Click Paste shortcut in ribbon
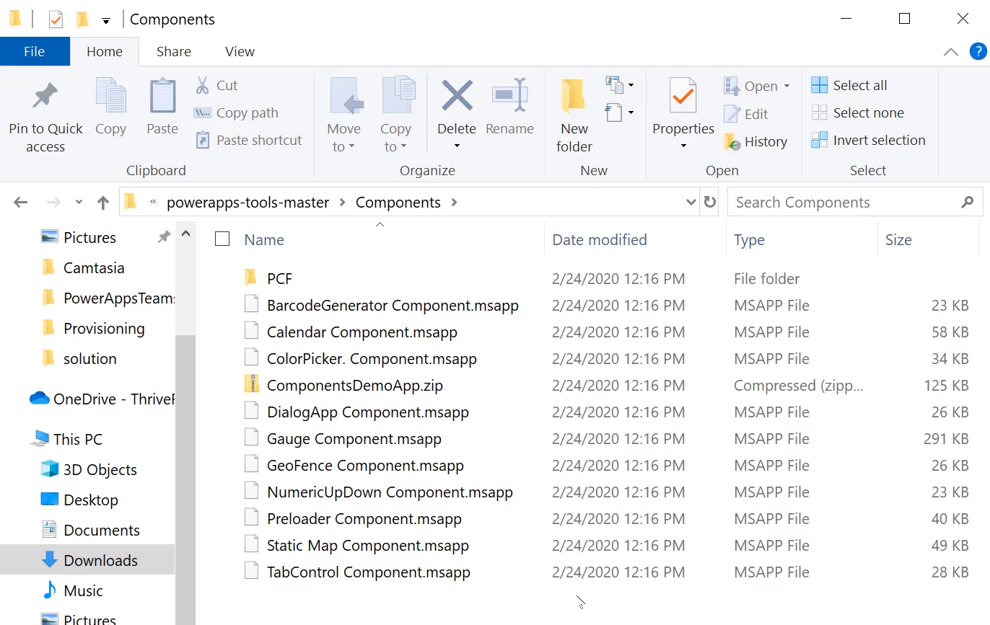This screenshot has width=990, height=625. click(x=249, y=140)
